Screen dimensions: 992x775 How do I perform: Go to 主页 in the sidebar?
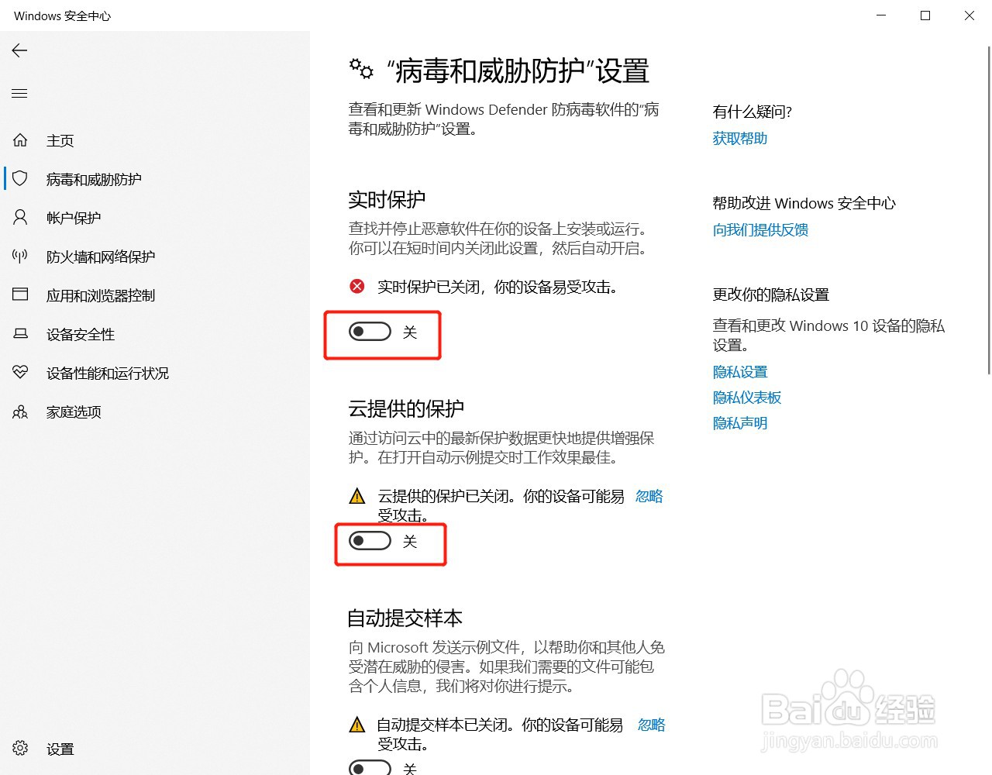60,140
